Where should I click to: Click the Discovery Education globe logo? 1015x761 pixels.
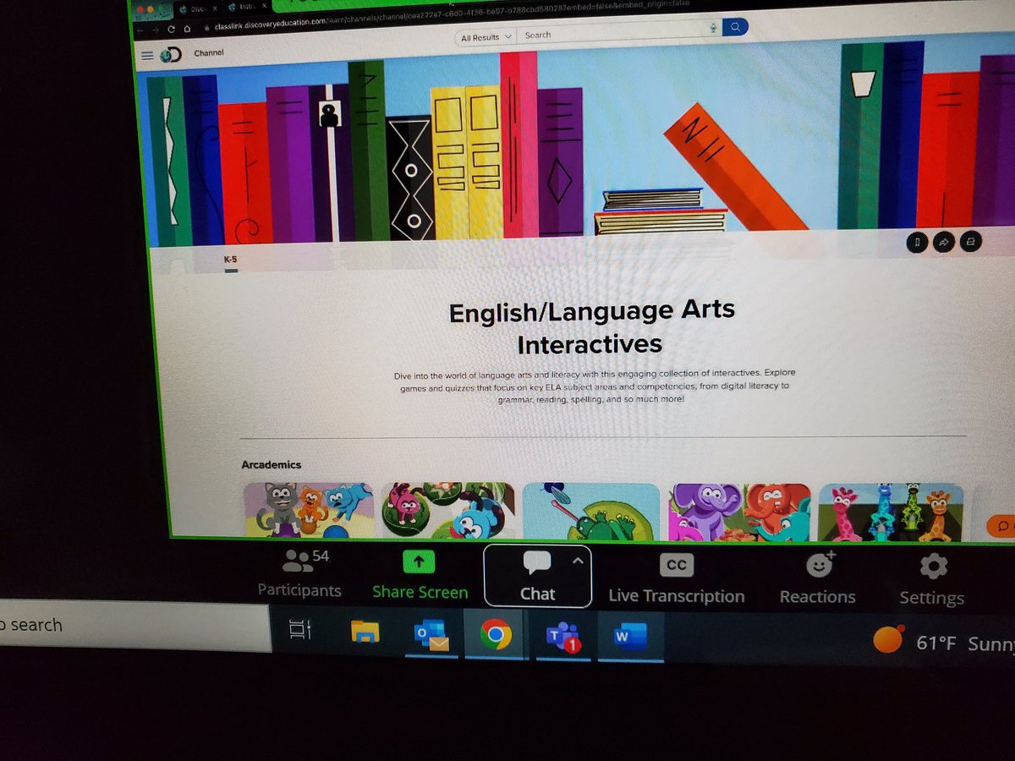pyautogui.click(x=171, y=55)
